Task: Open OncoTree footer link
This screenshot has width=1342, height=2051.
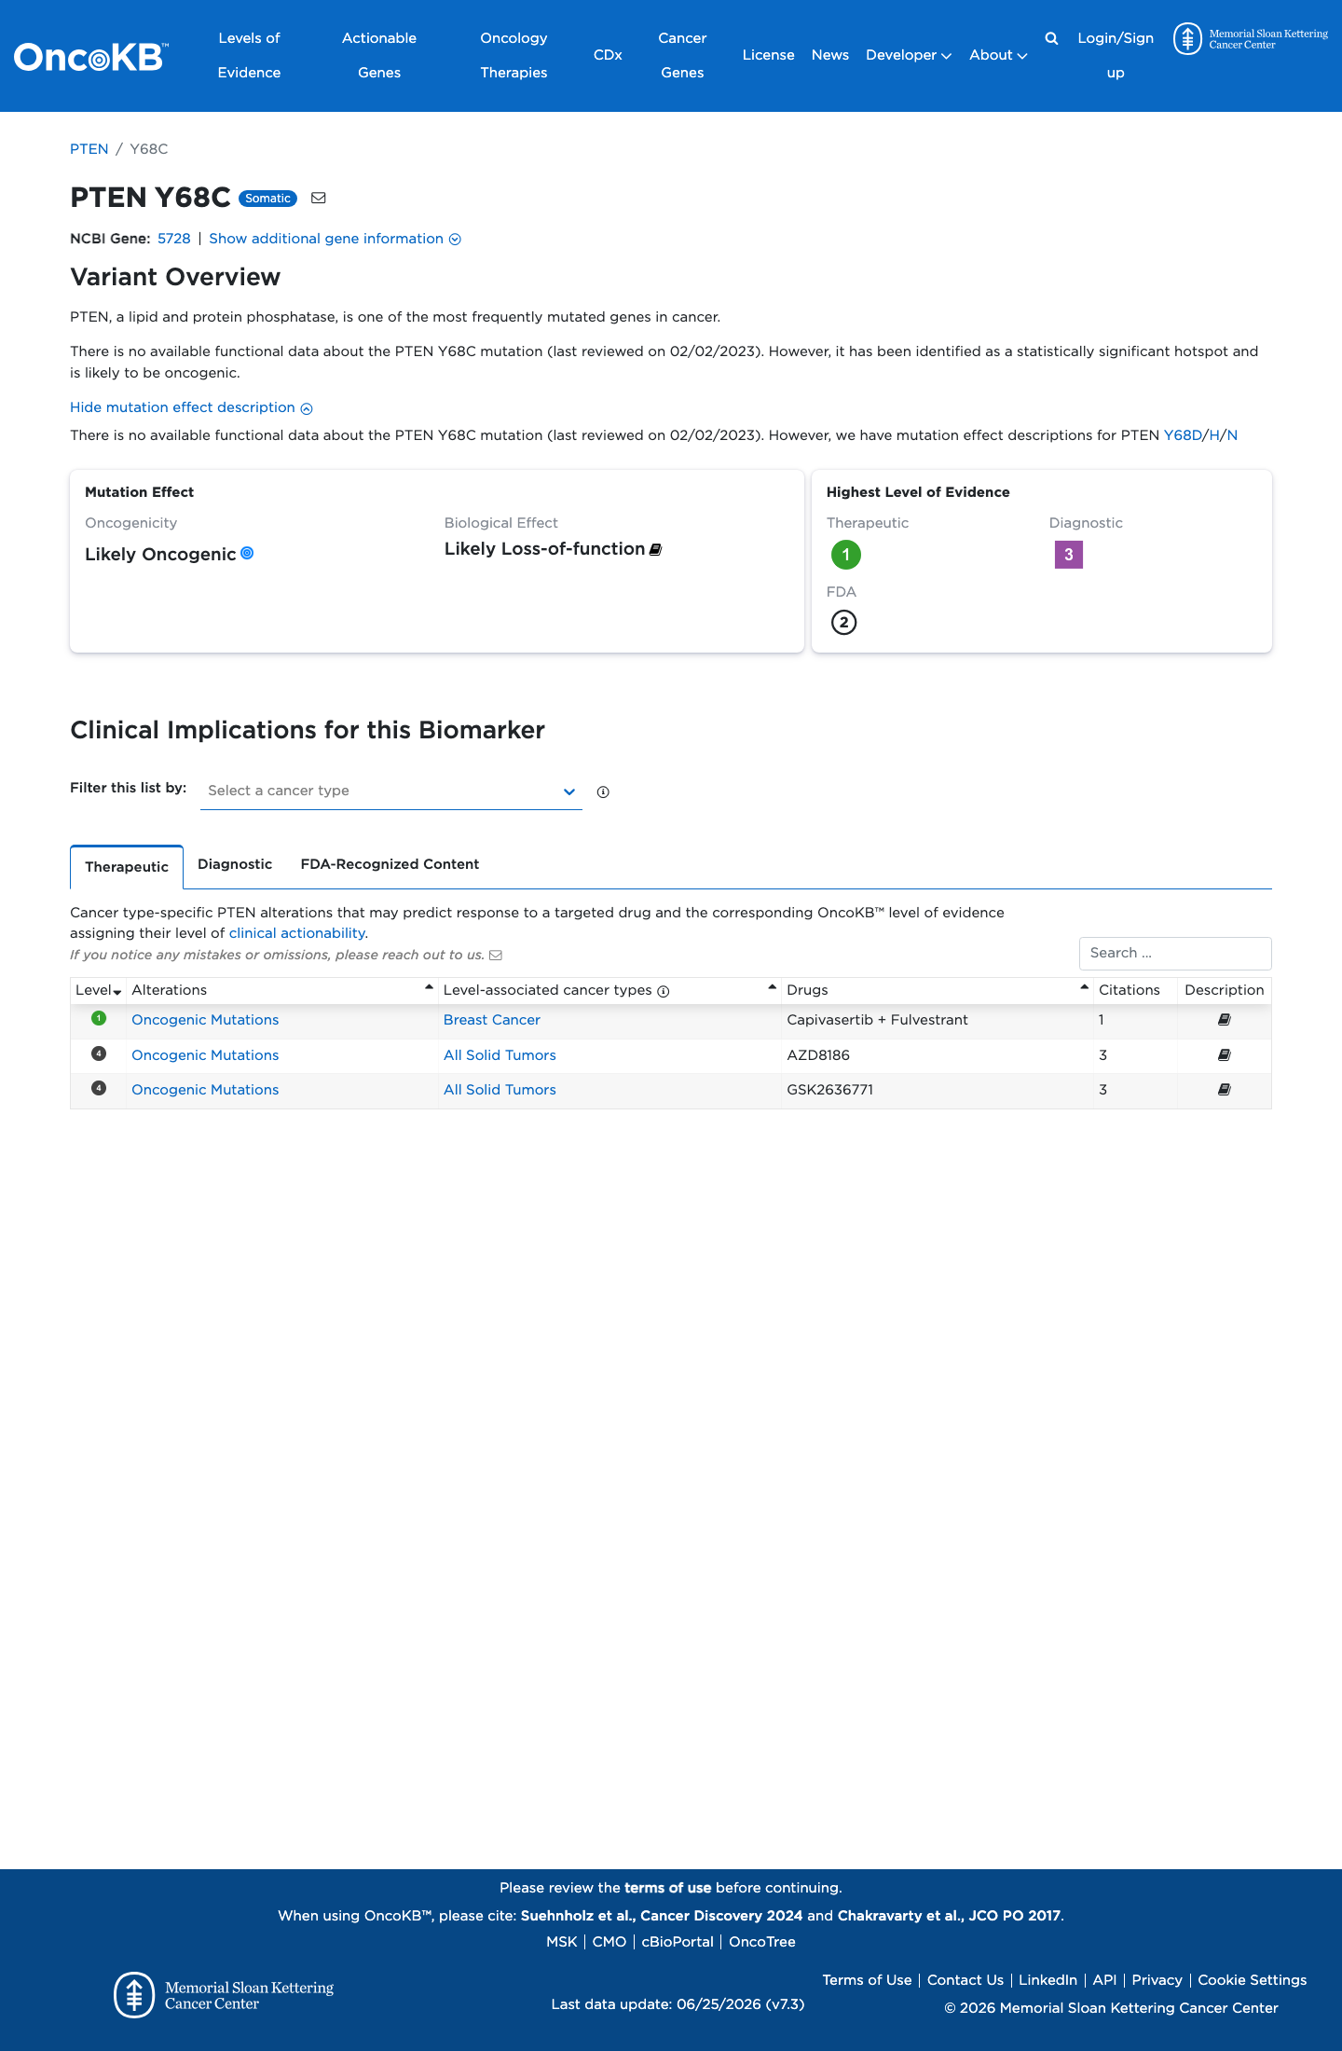Action: (x=762, y=1942)
